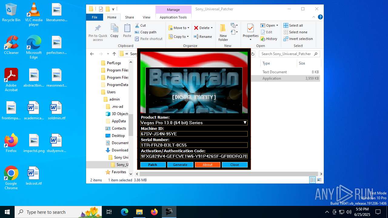Click Invert selection in the ribbon
This screenshot has width=388, height=218.
[x=298, y=39]
